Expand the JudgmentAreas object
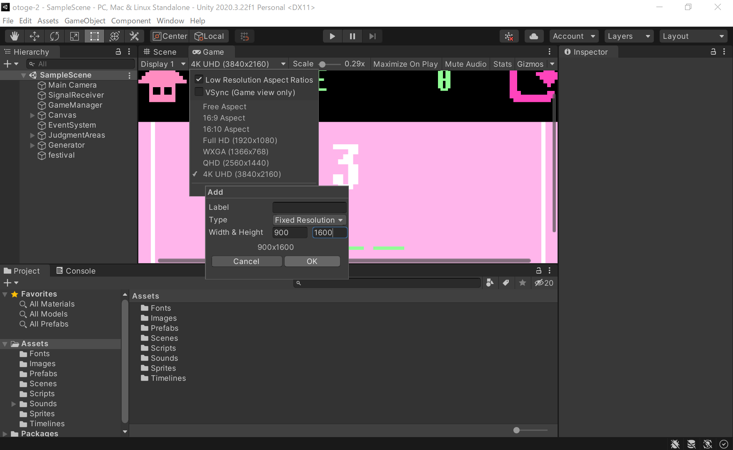The image size is (733, 450). [x=33, y=135]
